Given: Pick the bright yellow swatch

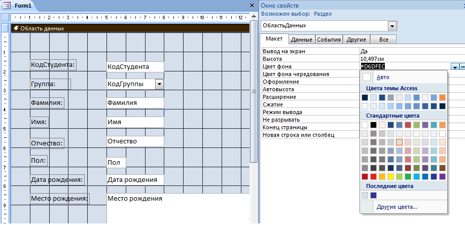Looking at the screenshot, I should point(390,177).
